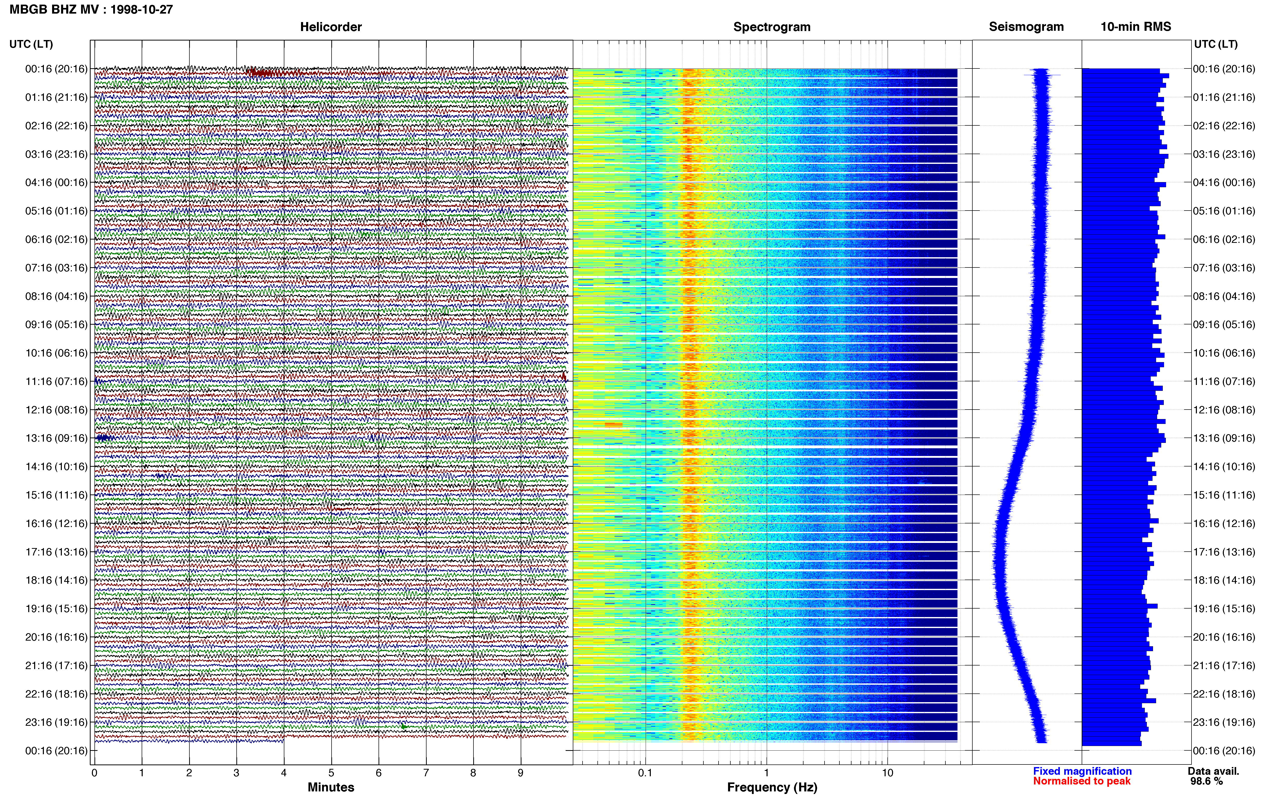Click Helicorder time label 03:16 (23:16)
The height and width of the screenshot is (805, 1288).
tap(56, 154)
